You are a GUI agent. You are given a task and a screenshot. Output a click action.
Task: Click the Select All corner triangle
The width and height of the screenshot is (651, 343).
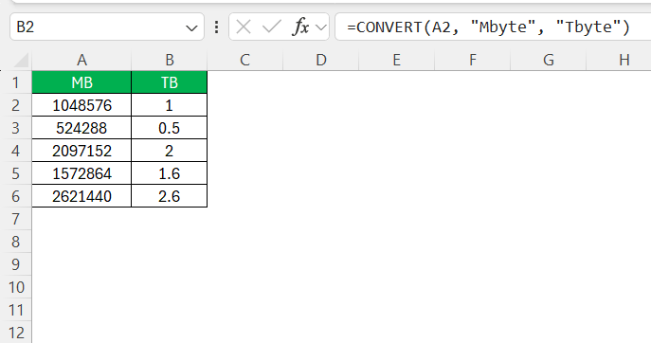click(21, 61)
